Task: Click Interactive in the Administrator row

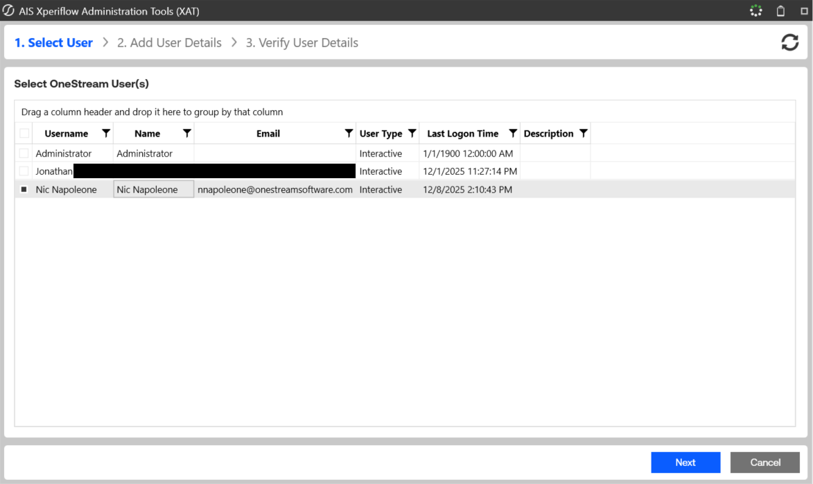Action: [x=387, y=153]
